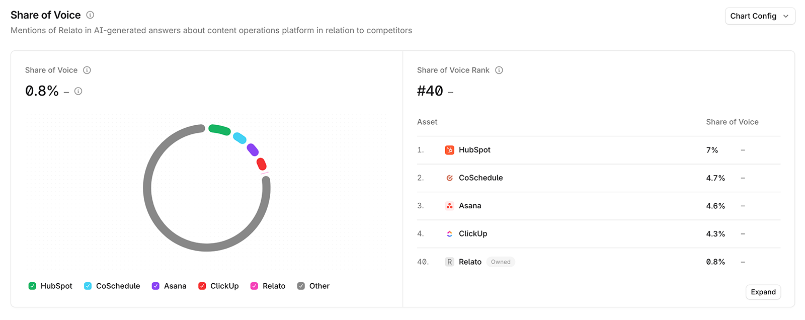This screenshot has height=320, width=805.
Task: Click the info icon next to the 0.8% metric
Action: (x=78, y=91)
